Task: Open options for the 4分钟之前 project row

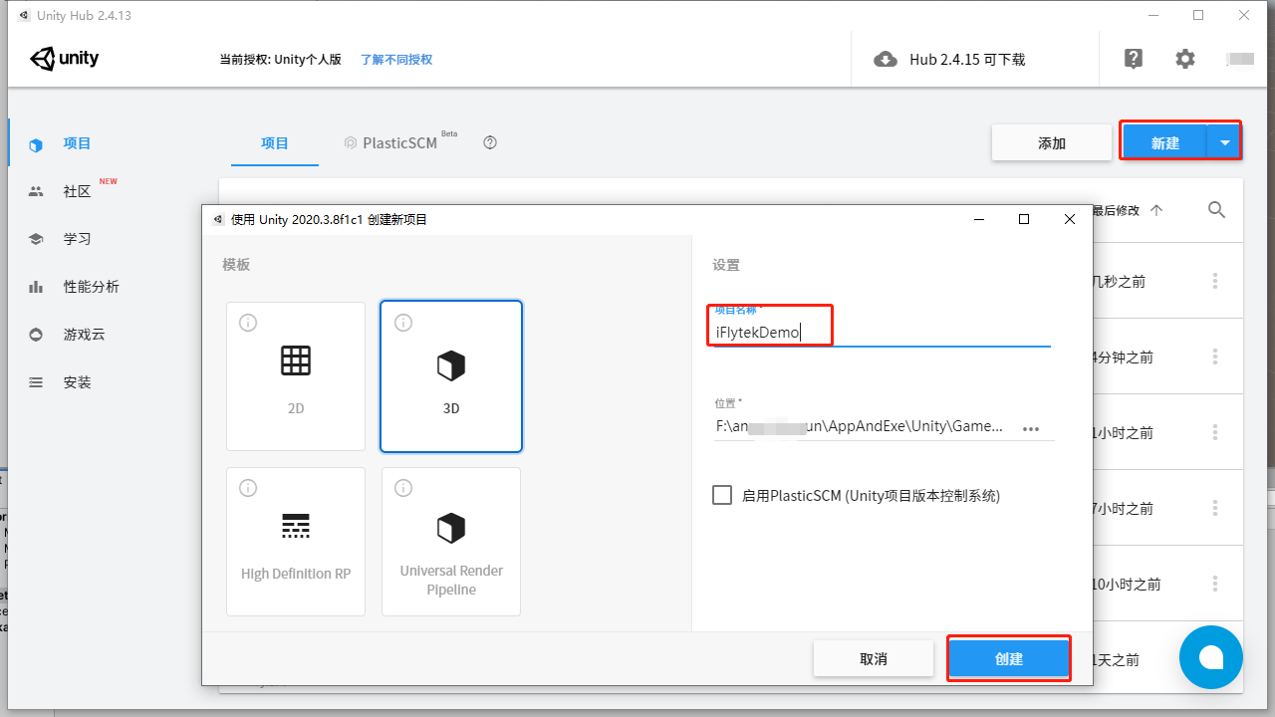Action: (x=1215, y=358)
